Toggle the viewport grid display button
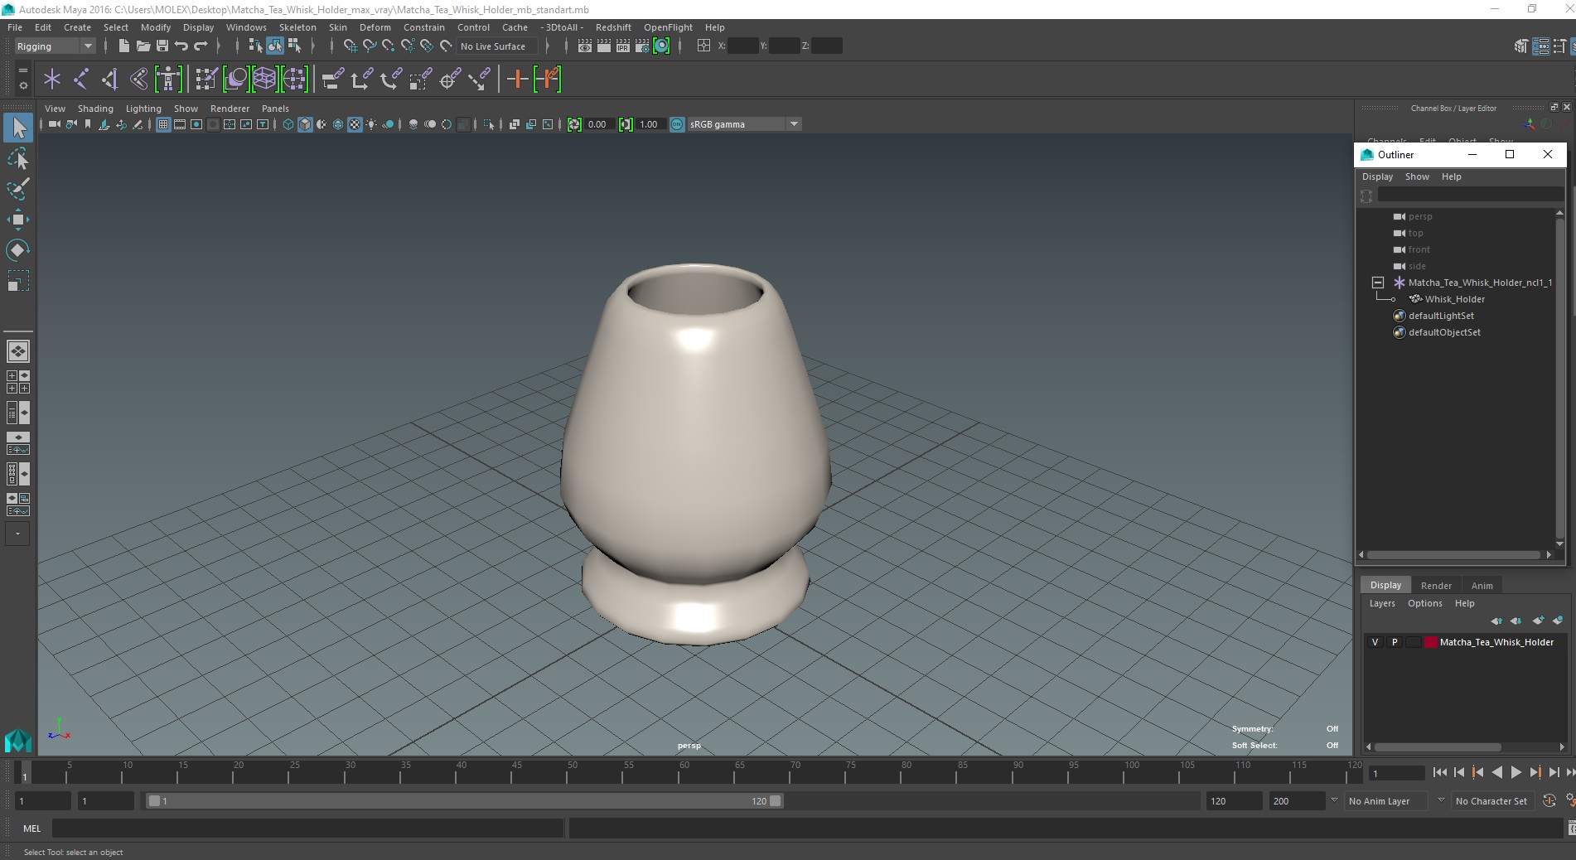The height and width of the screenshot is (860, 1576). [163, 124]
